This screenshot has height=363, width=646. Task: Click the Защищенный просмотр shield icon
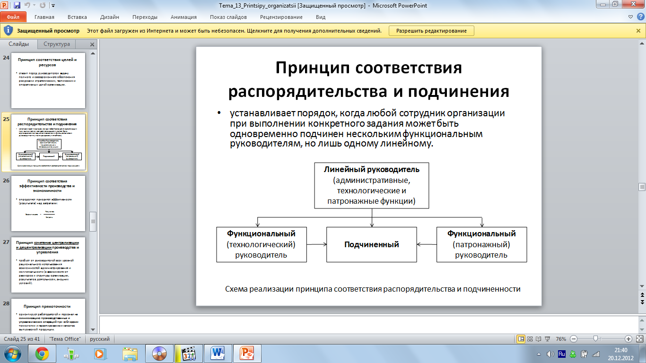point(8,31)
